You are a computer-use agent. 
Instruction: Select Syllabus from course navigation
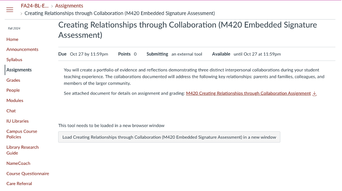click(14, 60)
